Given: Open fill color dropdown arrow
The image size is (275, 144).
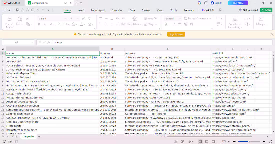Looking at the screenshot, I should [77, 24].
